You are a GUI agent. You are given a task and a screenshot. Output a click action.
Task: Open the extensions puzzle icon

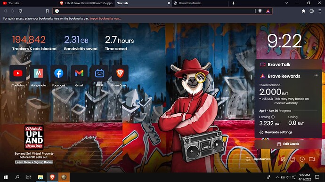click(303, 11)
